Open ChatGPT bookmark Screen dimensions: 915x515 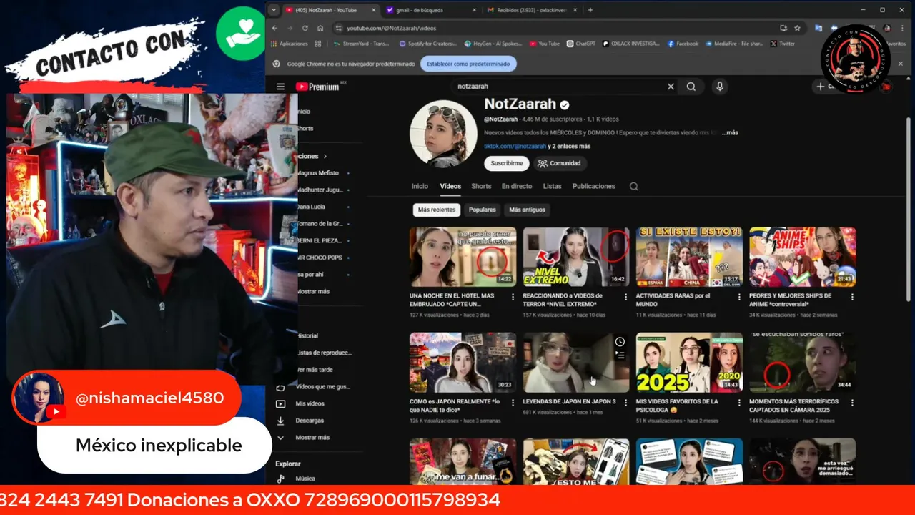581,44
